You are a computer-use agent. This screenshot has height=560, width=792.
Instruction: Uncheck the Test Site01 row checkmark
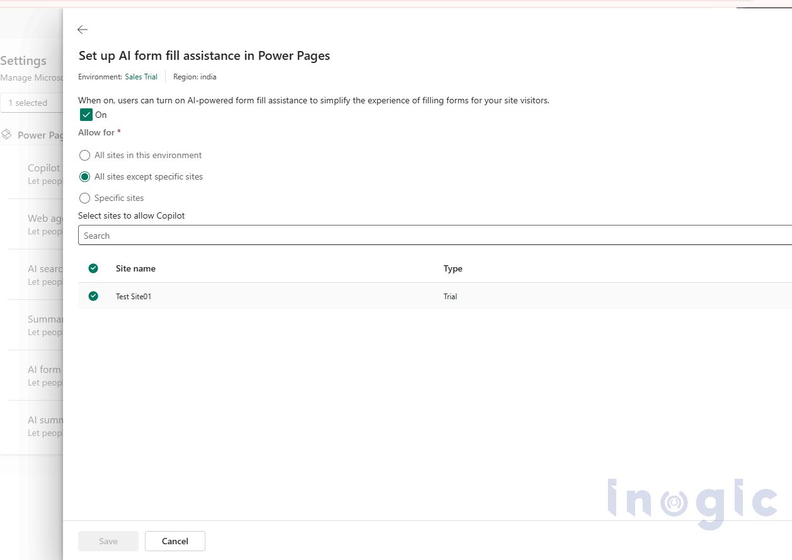(x=93, y=296)
